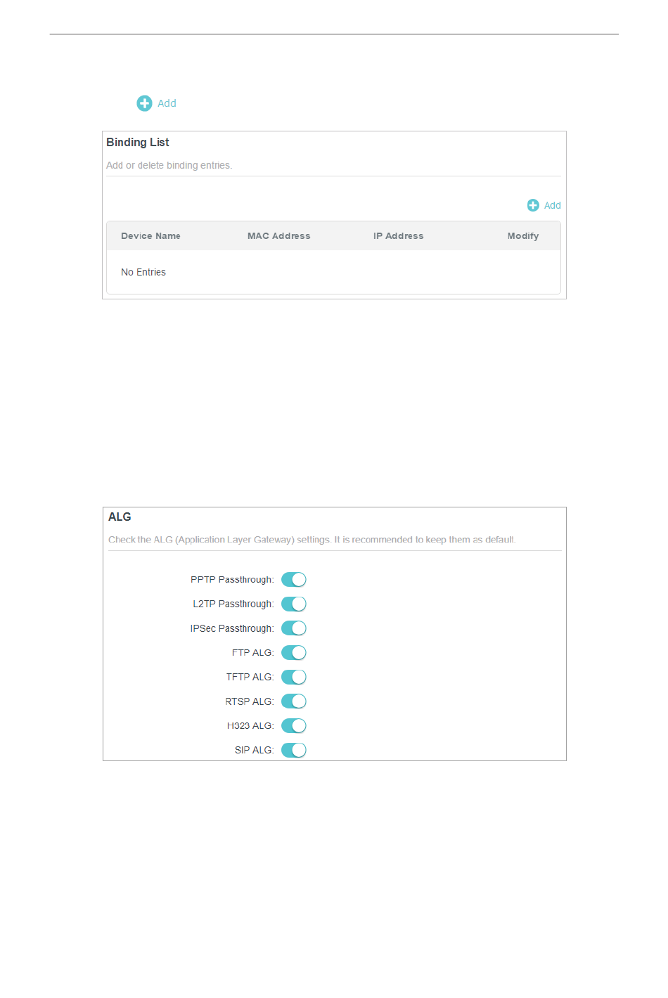Click the PPTP Passthrough label
This screenshot has width=668, height=998.
click(x=232, y=580)
